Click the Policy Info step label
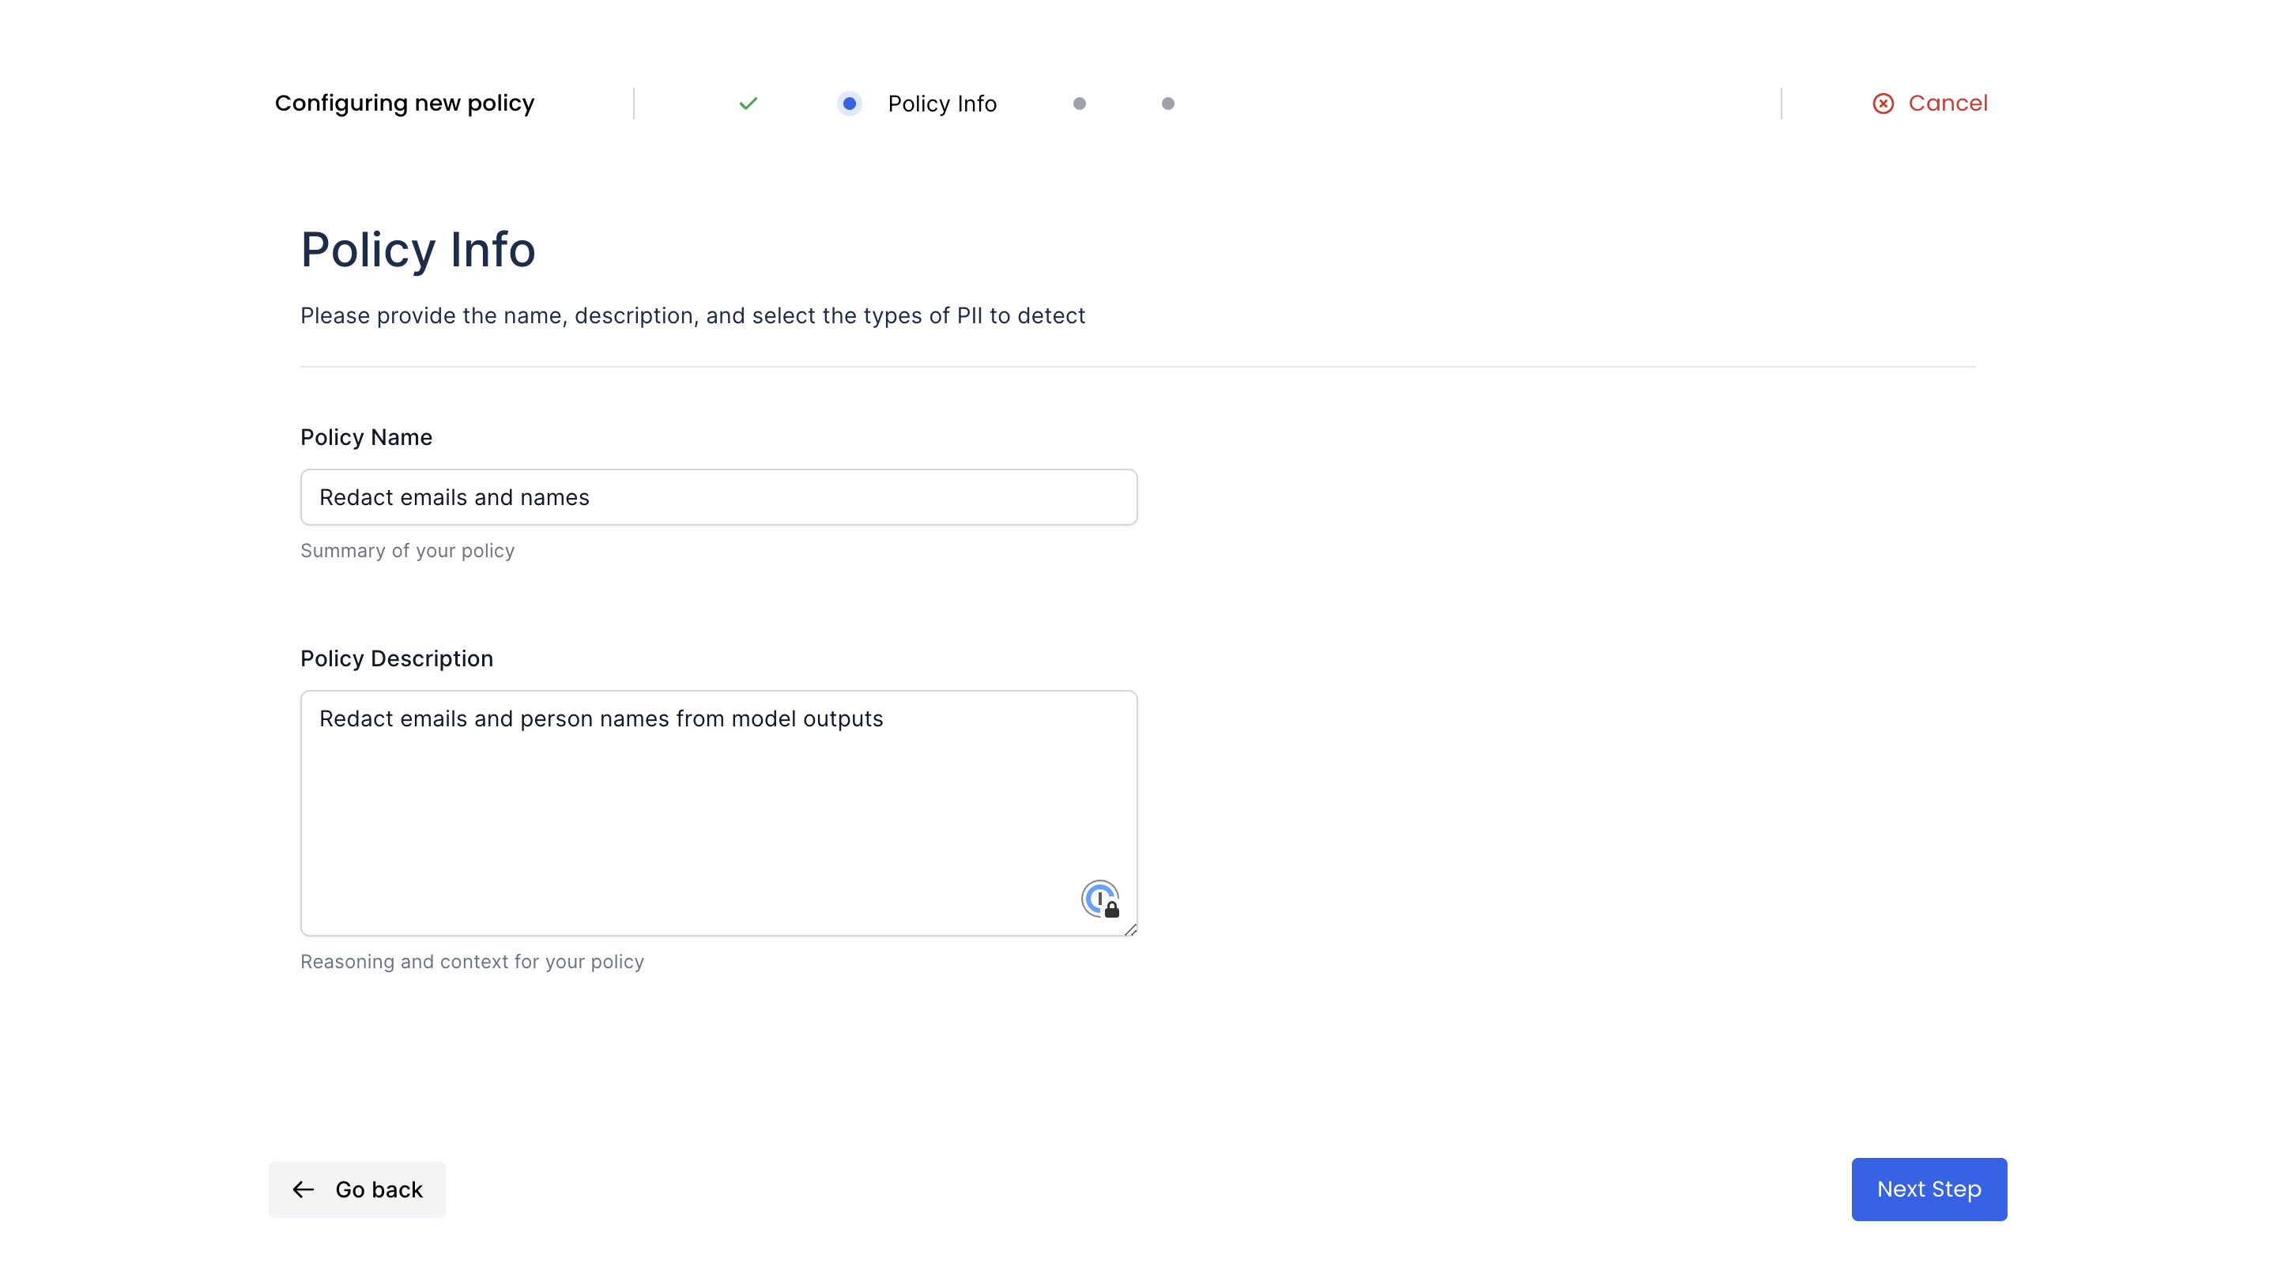2270x1282 pixels. 942,104
